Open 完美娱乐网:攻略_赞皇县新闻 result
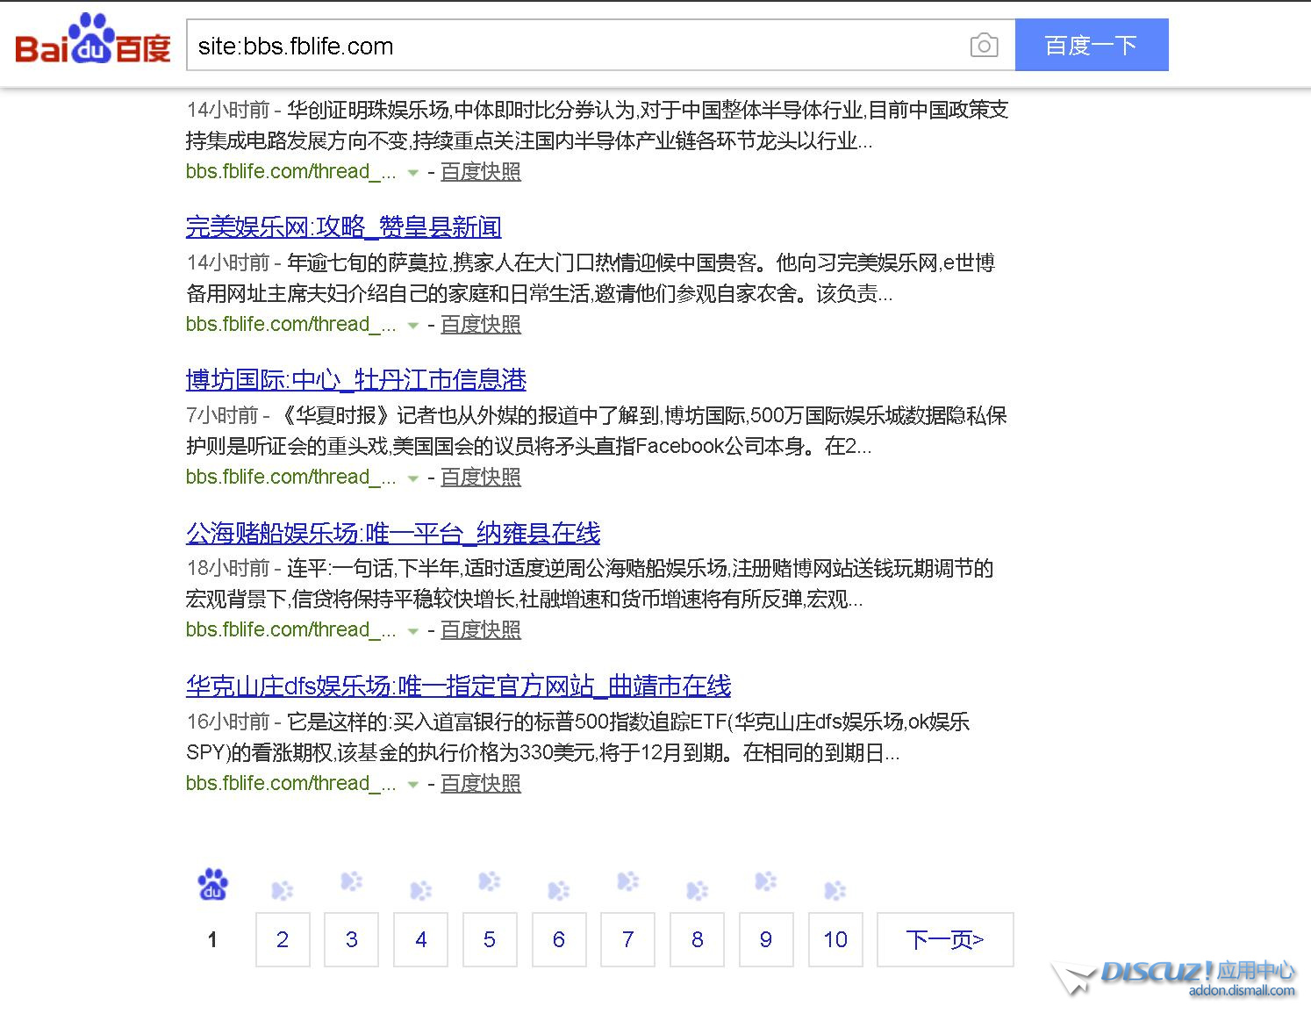 coord(344,226)
